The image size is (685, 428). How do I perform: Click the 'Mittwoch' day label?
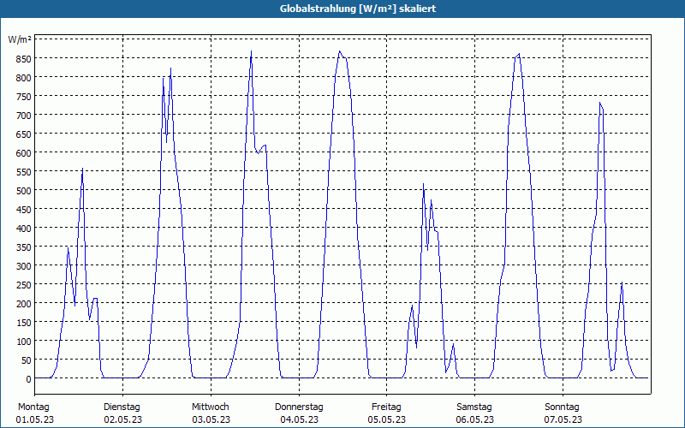click(210, 407)
